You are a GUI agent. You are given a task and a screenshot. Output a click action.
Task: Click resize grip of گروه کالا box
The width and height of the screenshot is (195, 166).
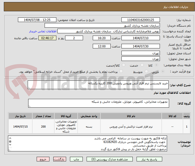[x=29, y=106]
